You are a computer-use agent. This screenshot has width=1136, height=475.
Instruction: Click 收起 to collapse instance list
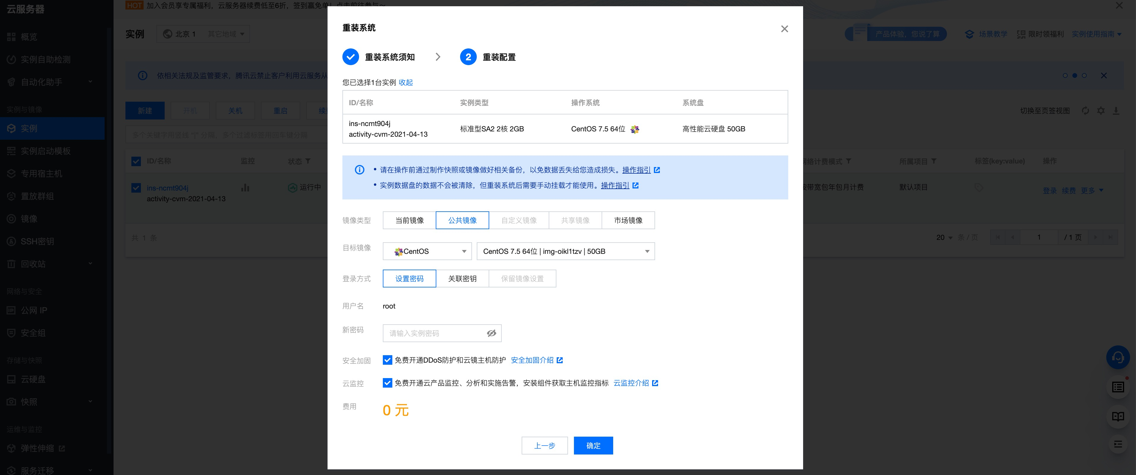click(406, 82)
